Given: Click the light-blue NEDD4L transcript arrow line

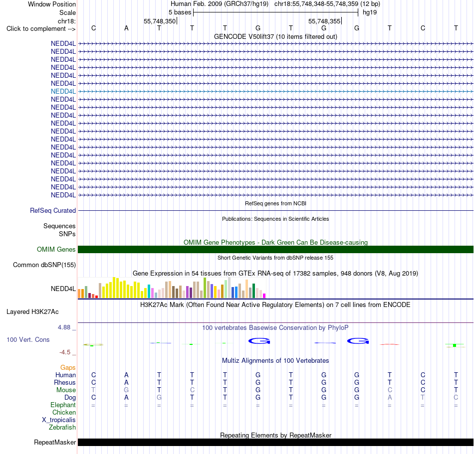Looking at the screenshot, I should 276,91.
